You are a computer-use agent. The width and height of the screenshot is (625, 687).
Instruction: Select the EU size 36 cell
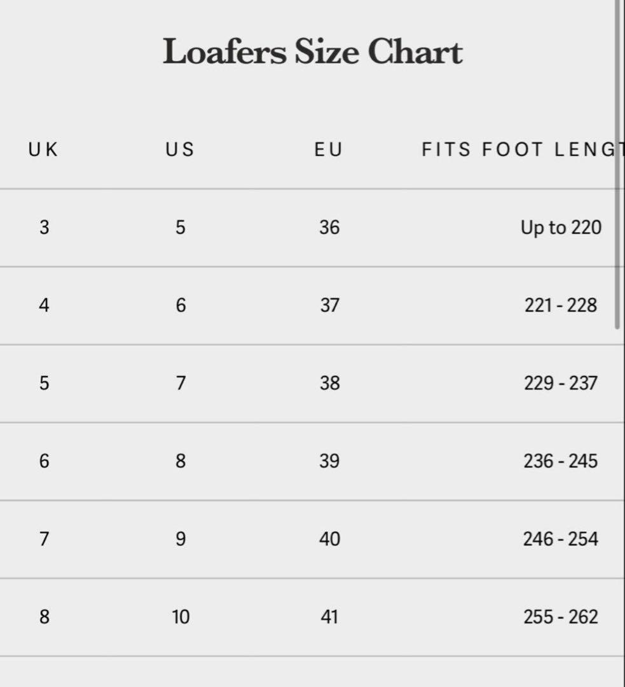pos(329,227)
